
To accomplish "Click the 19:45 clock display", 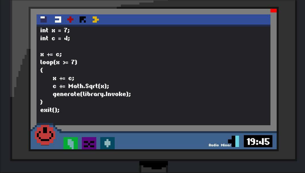I will click(x=258, y=141).
